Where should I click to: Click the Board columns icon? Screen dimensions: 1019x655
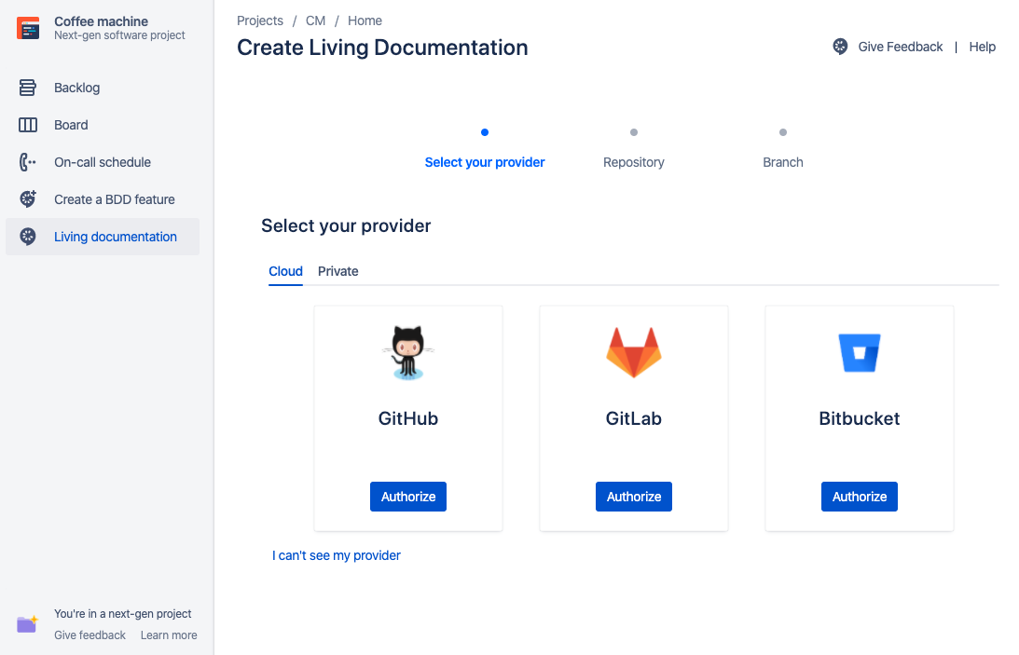pyautogui.click(x=27, y=125)
